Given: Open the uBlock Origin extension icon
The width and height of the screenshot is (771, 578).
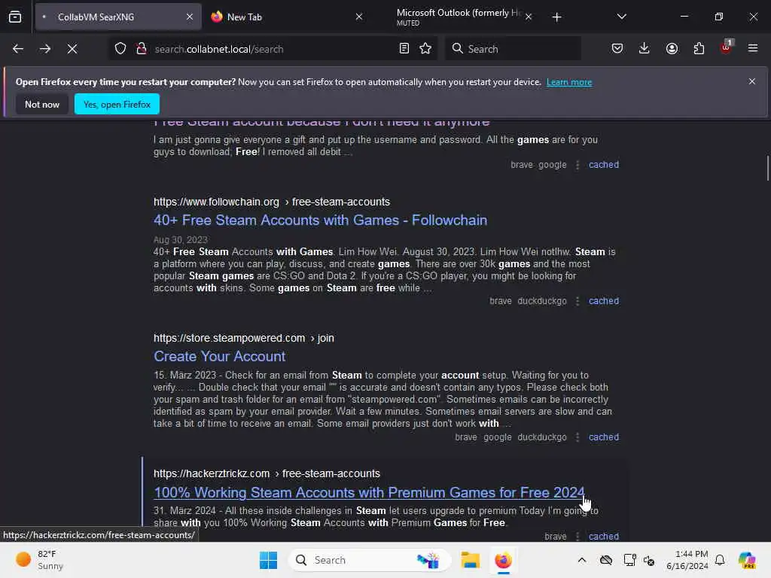Looking at the screenshot, I should (x=726, y=47).
